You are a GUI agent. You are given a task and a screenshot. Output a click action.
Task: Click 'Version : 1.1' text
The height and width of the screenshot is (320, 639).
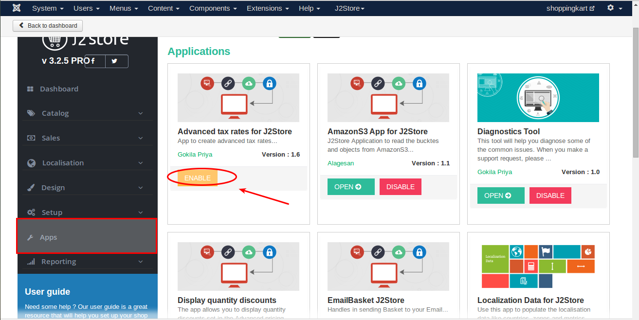pos(431,163)
